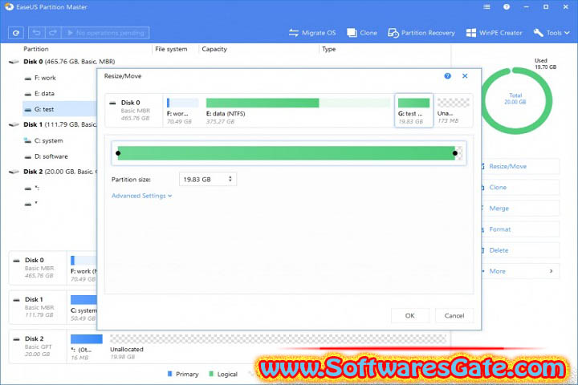Click the redo arrow button
This screenshot has height=385, width=578.
point(53,33)
